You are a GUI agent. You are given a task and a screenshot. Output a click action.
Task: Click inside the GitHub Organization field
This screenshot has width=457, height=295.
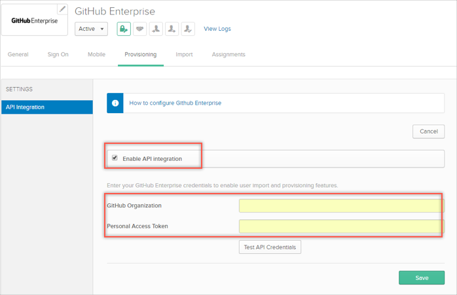click(340, 206)
